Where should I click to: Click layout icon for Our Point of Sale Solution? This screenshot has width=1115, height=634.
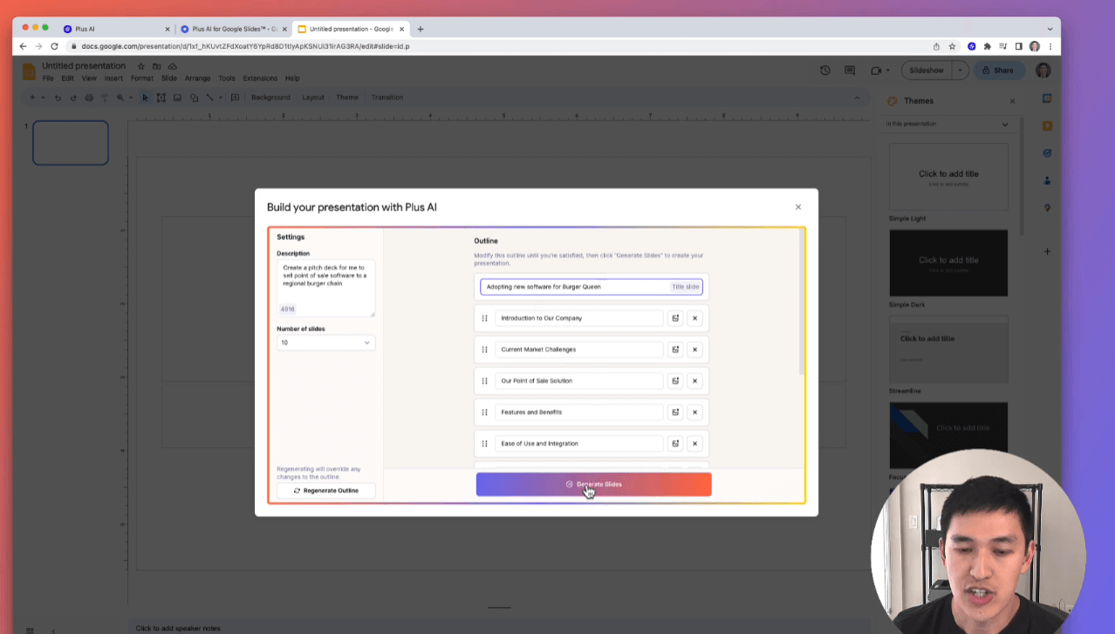[x=674, y=381]
